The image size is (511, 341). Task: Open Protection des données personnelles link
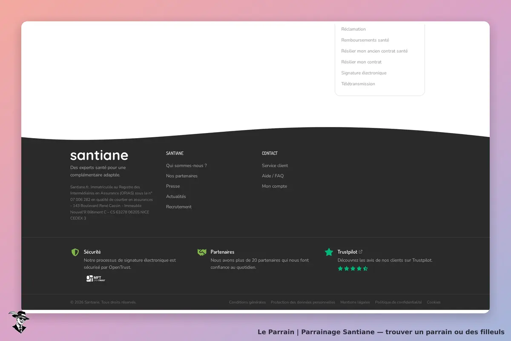click(x=303, y=302)
